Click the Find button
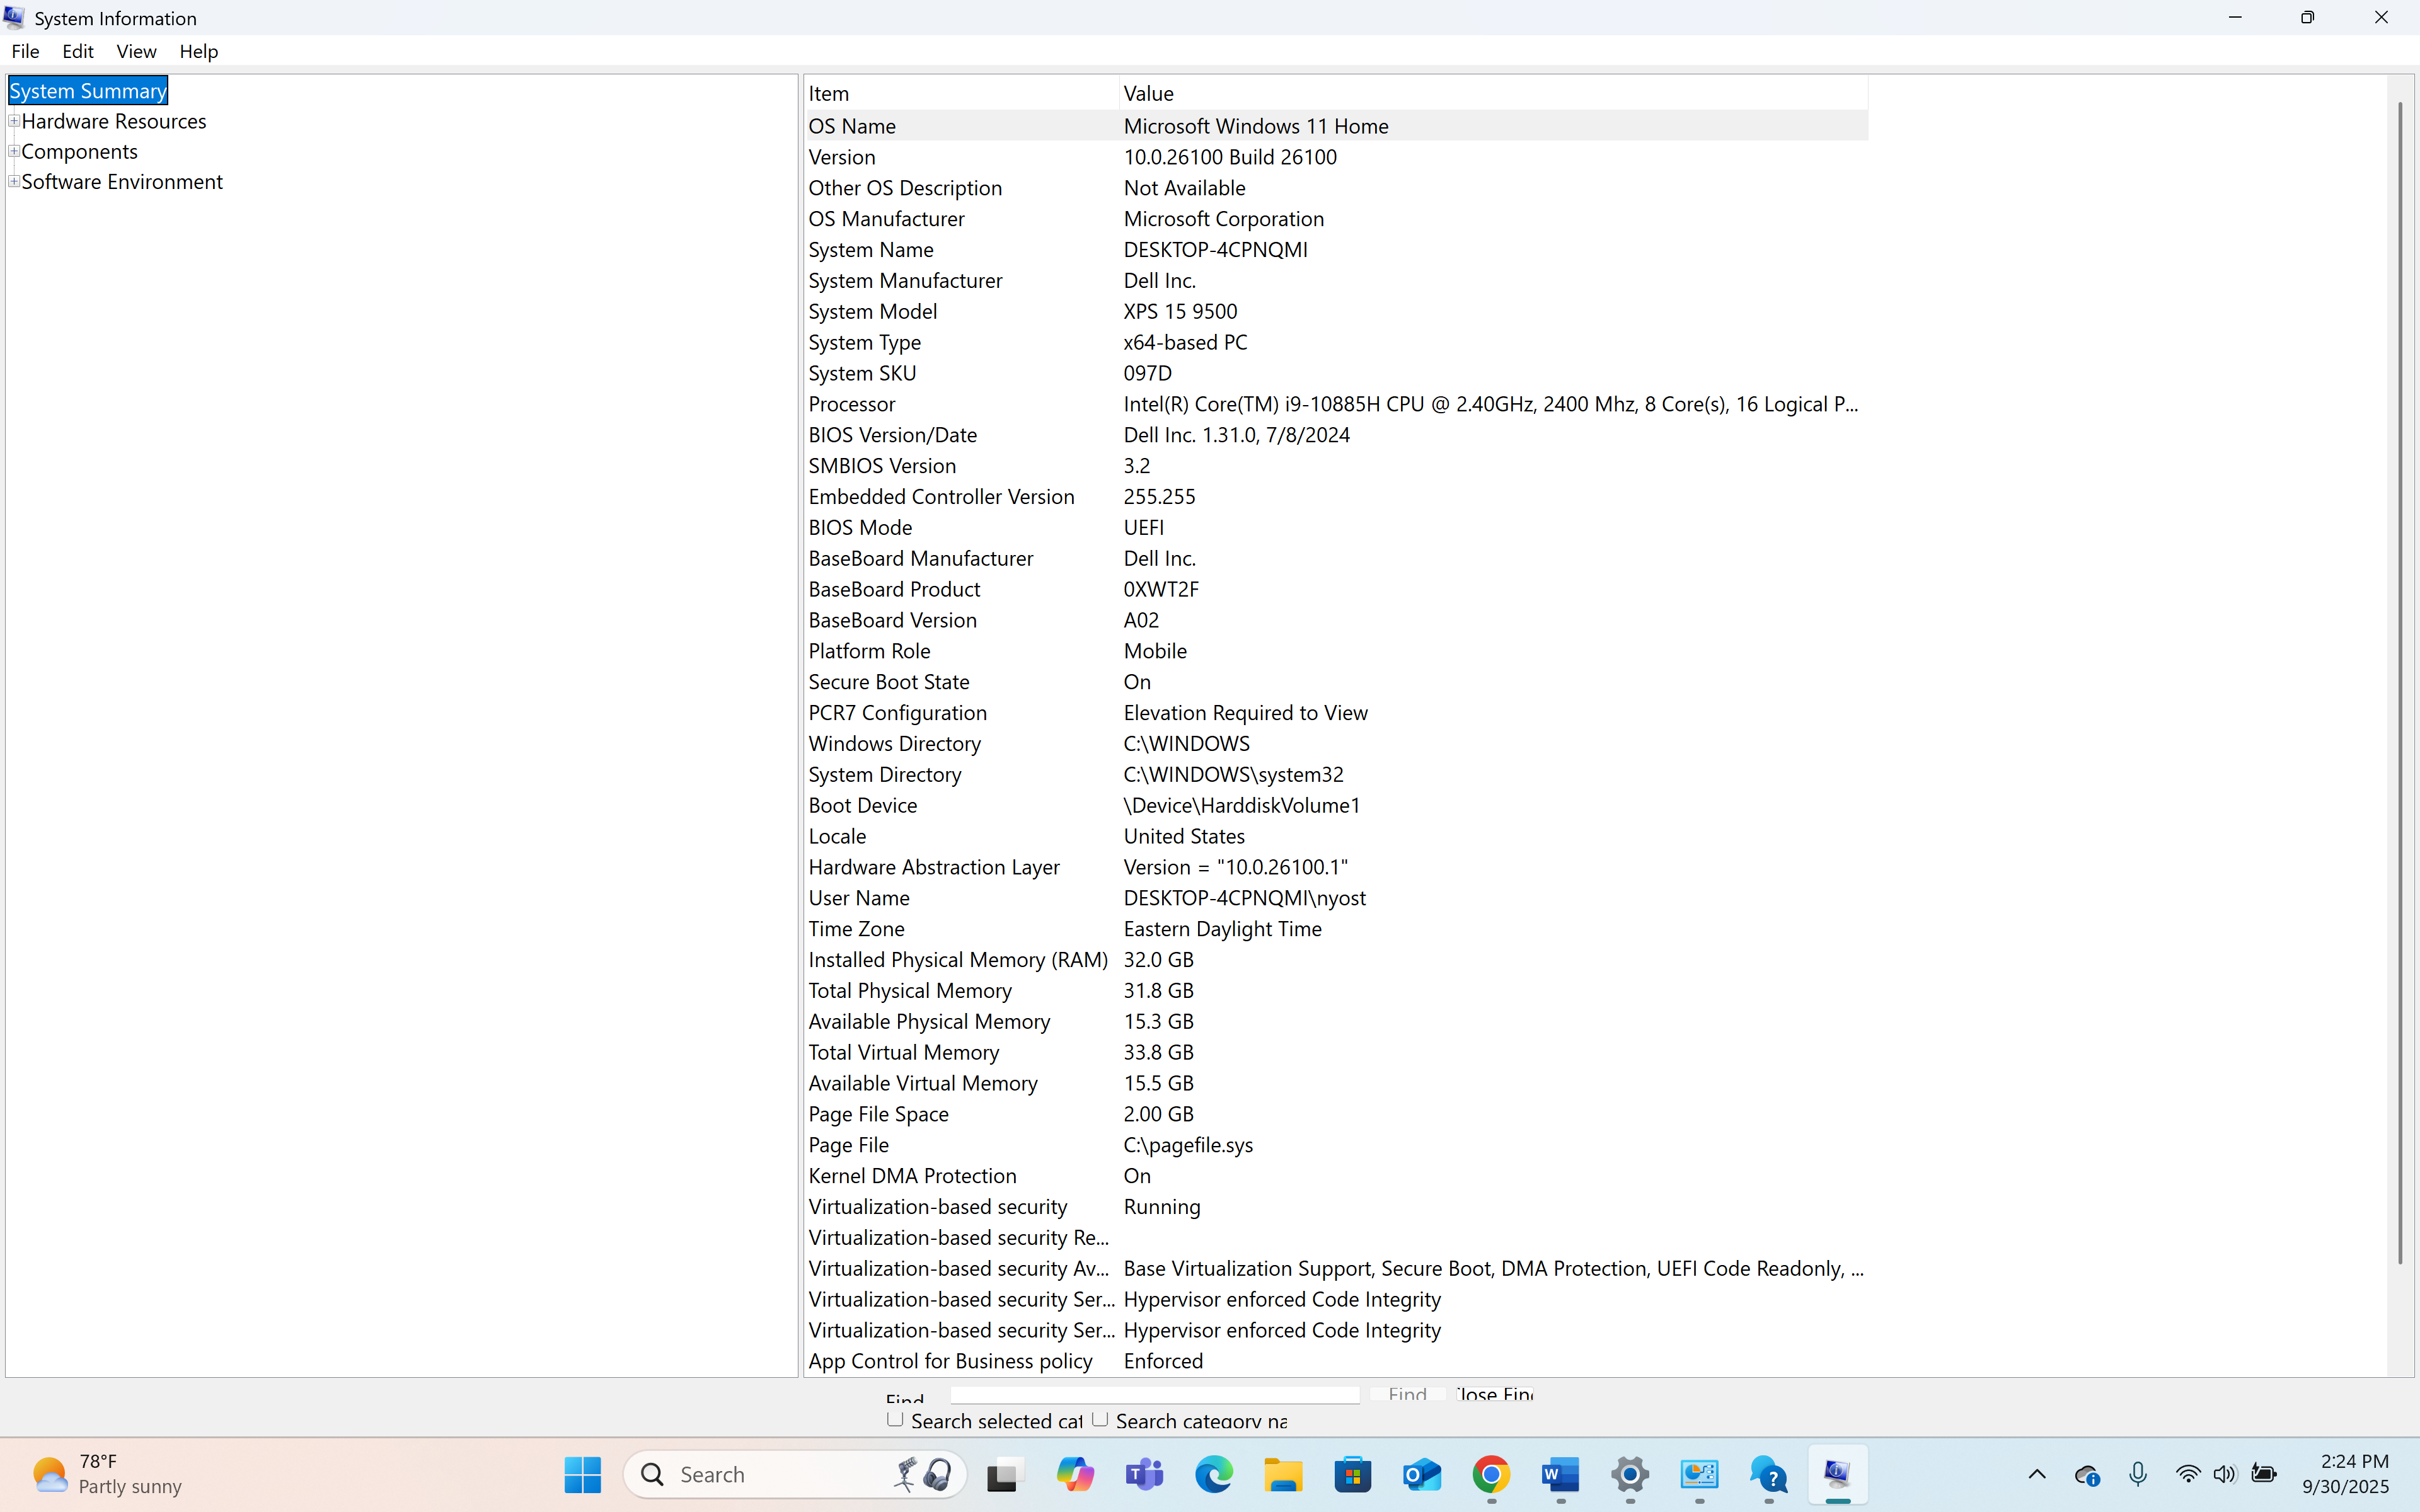This screenshot has width=2420, height=1512. [1406, 1394]
